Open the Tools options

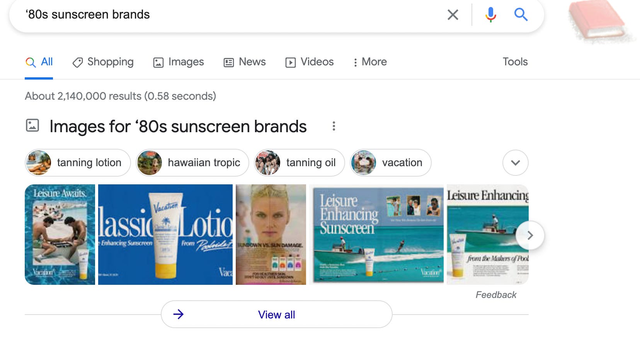click(515, 62)
